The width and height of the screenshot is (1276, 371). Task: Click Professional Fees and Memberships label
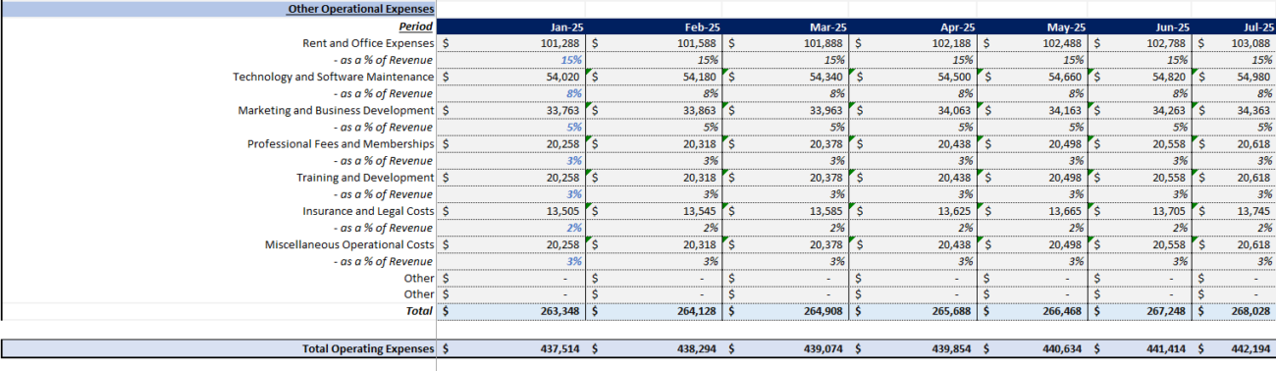point(341,143)
